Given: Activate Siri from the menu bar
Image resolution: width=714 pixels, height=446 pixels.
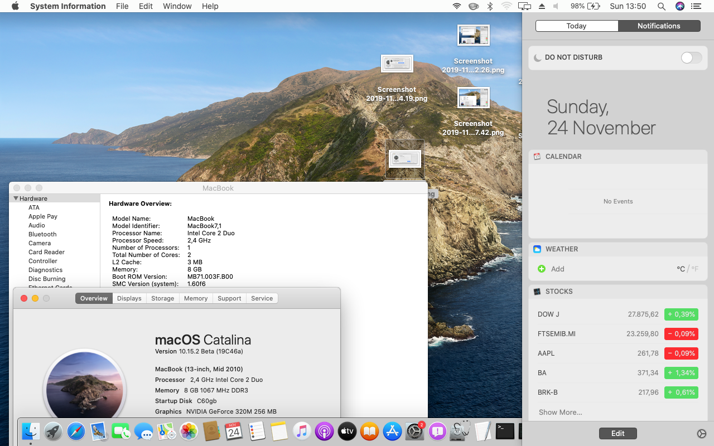Looking at the screenshot, I should (679, 6).
